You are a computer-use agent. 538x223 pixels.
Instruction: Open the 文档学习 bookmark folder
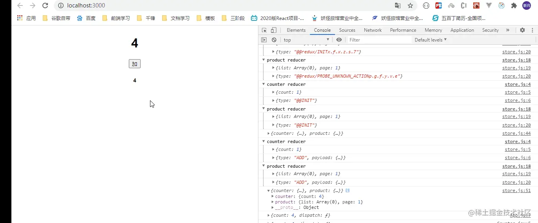tap(176, 18)
